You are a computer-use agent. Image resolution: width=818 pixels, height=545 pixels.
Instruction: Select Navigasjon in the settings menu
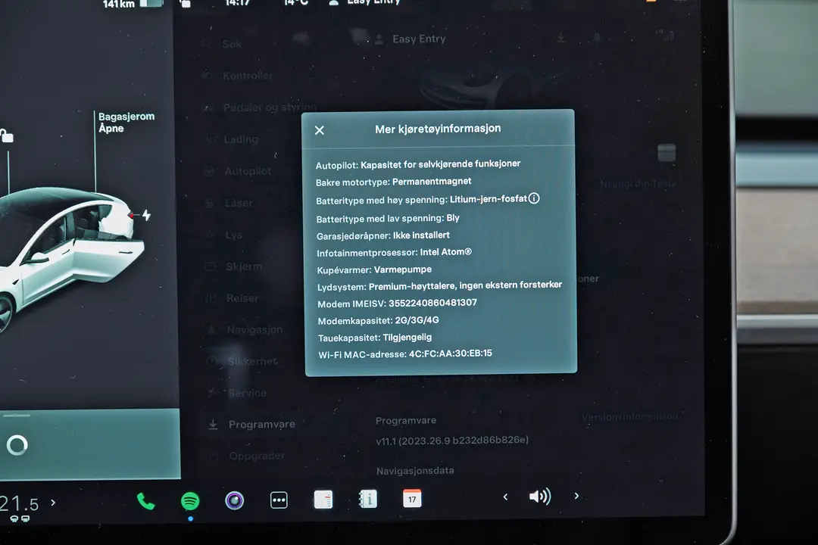(x=254, y=329)
